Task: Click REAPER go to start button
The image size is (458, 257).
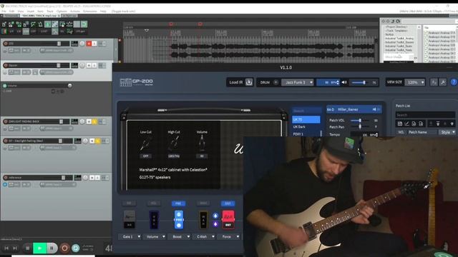Action: pos(6,248)
